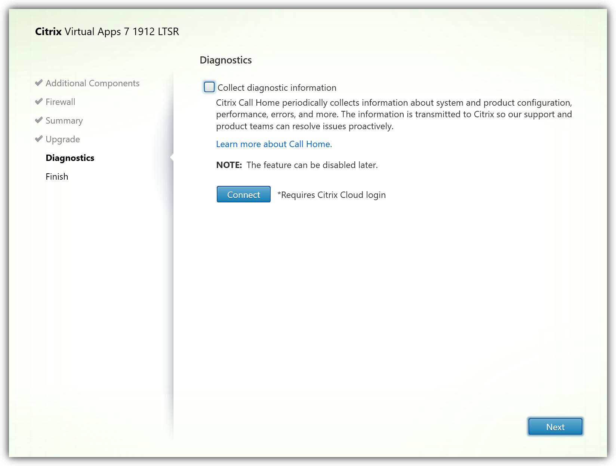Select the Upgrade step label
Viewport: 616px width, 466px height.
point(62,139)
